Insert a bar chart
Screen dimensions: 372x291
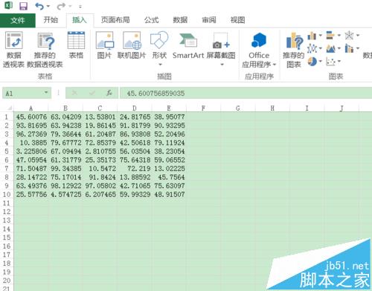[x=330, y=36]
